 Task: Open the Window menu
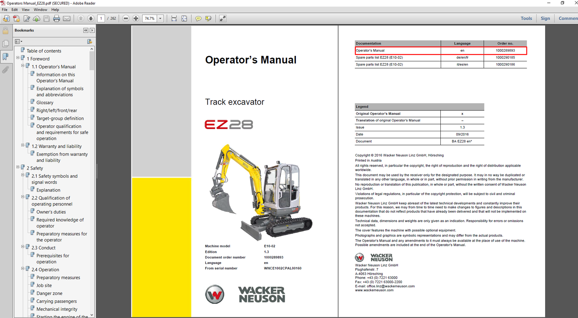click(x=40, y=10)
